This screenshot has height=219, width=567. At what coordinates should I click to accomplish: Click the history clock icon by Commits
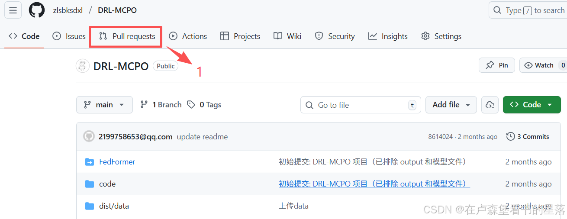511,136
